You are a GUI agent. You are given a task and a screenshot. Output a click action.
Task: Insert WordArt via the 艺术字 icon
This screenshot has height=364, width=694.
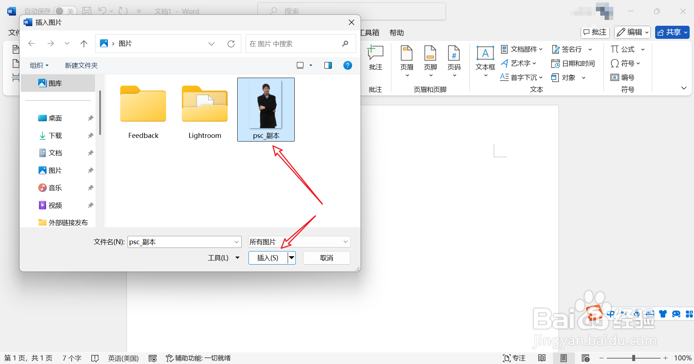click(519, 63)
